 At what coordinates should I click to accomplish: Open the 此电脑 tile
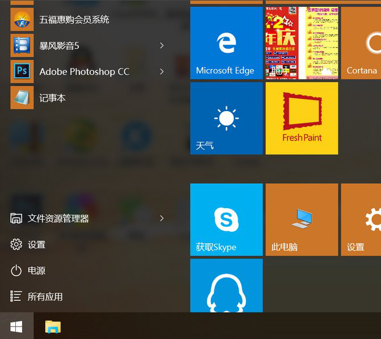click(302, 220)
